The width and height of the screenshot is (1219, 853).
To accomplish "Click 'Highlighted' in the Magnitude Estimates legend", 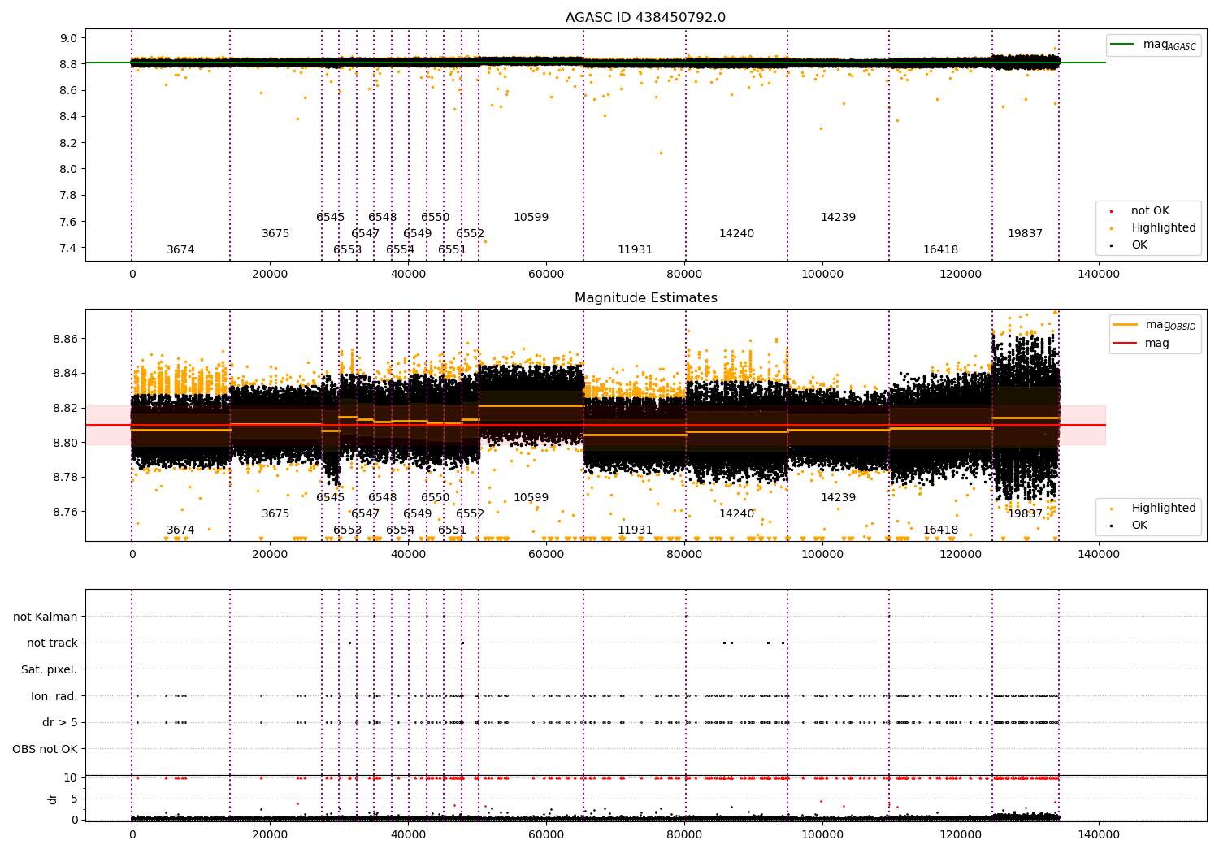I will click(1153, 509).
